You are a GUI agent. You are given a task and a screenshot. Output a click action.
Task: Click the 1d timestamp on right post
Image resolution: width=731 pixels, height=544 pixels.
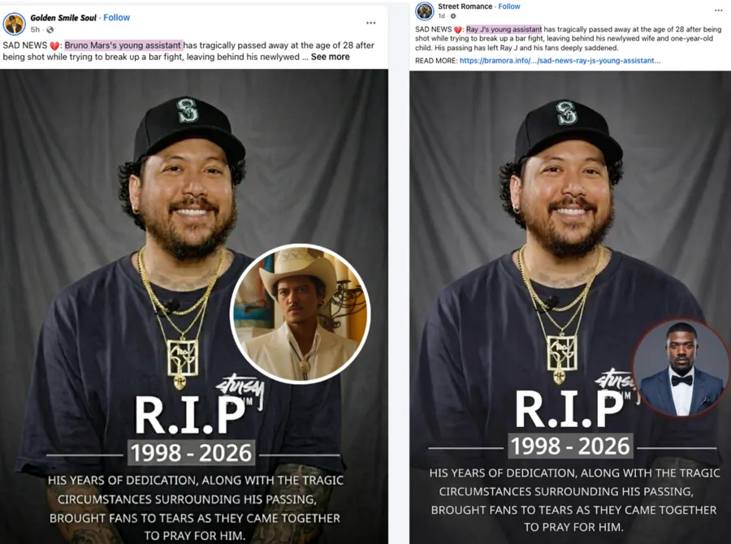(442, 16)
